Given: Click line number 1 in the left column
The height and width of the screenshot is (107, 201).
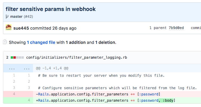Looking at the screenshot, I should (14, 75).
